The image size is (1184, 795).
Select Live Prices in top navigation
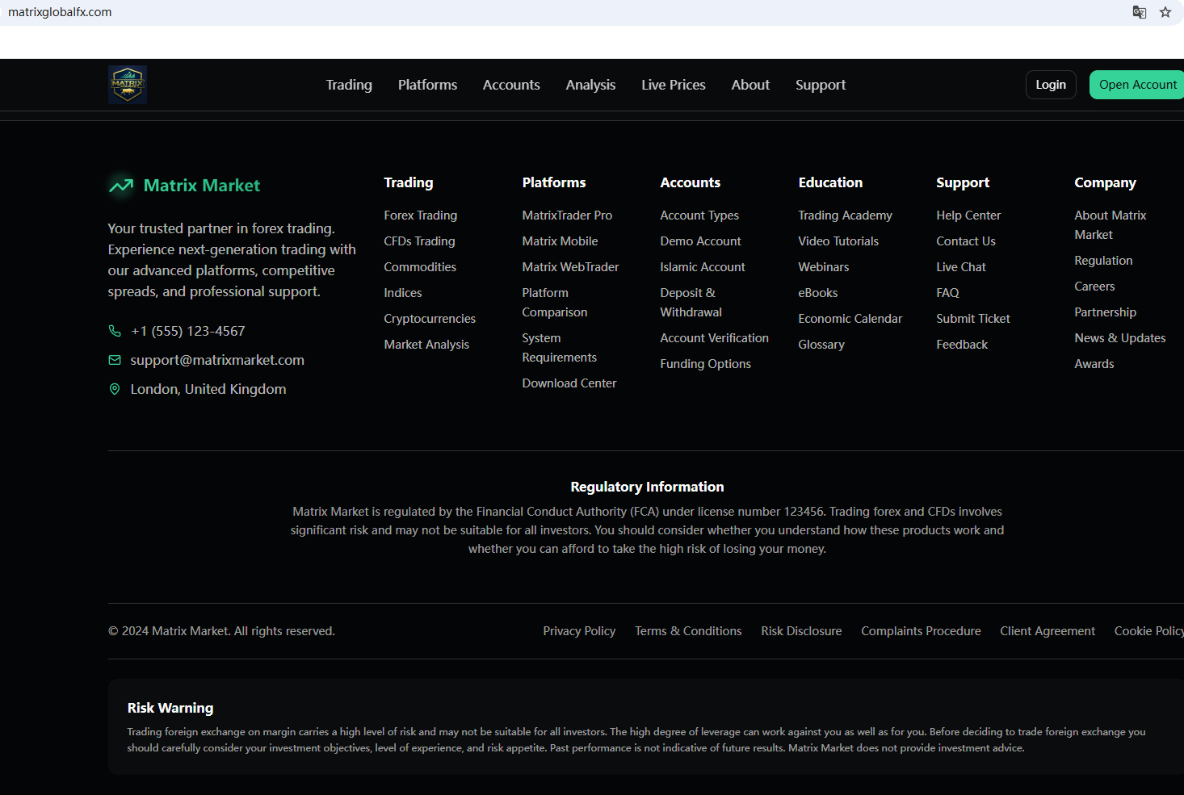point(673,85)
